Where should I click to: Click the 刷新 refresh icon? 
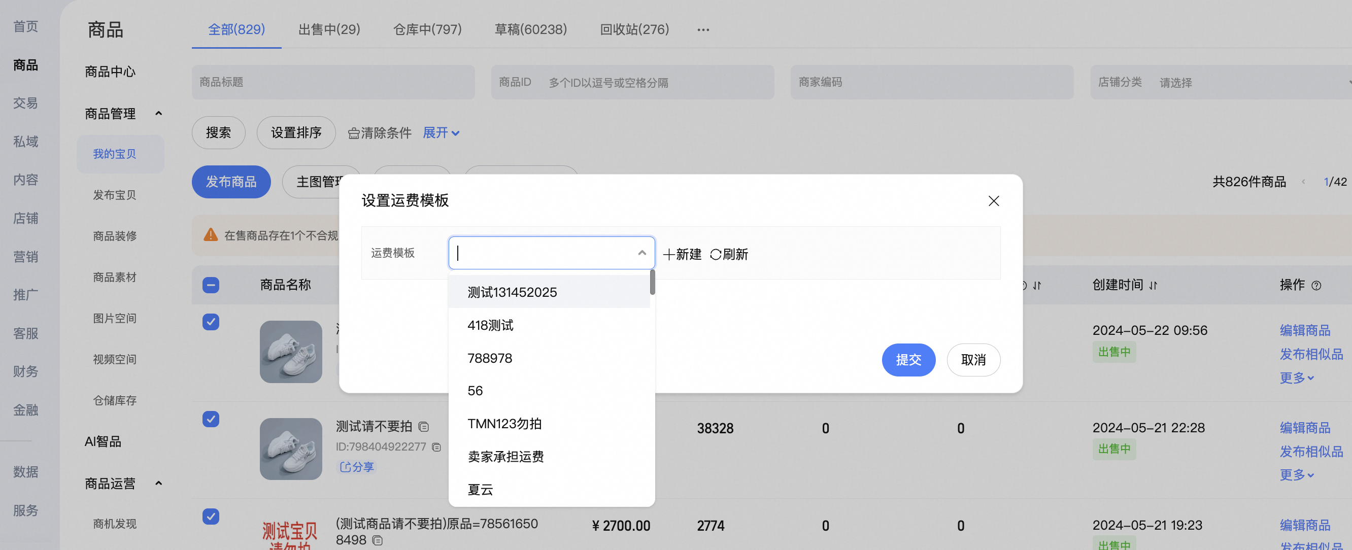716,255
